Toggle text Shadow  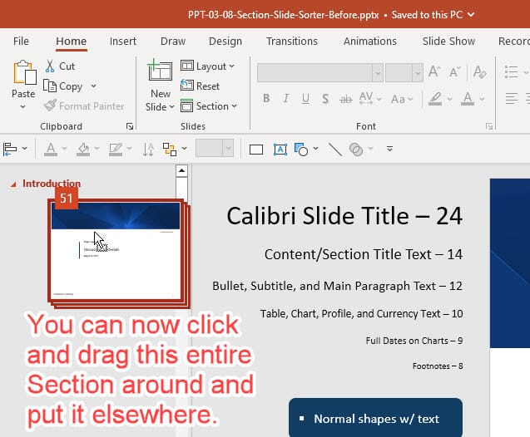(x=325, y=99)
